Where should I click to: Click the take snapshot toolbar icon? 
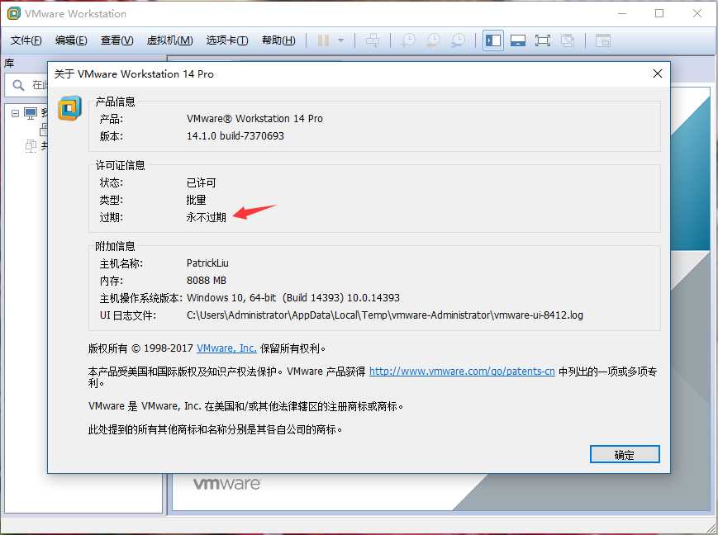(x=407, y=40)
